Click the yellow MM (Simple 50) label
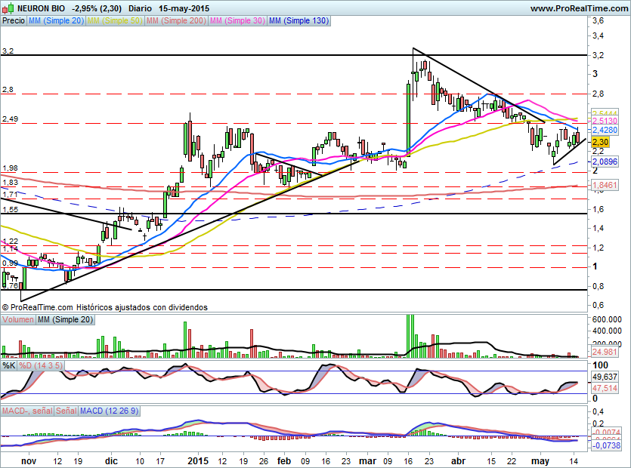 pyautogui.click(x=114, y=21)
